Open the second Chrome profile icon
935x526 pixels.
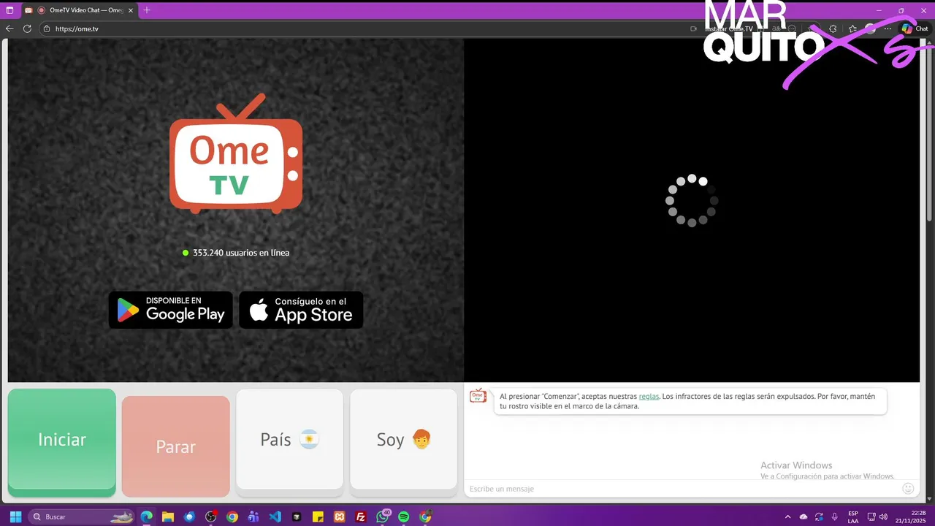pyautogui.click(x=425, y=517)
